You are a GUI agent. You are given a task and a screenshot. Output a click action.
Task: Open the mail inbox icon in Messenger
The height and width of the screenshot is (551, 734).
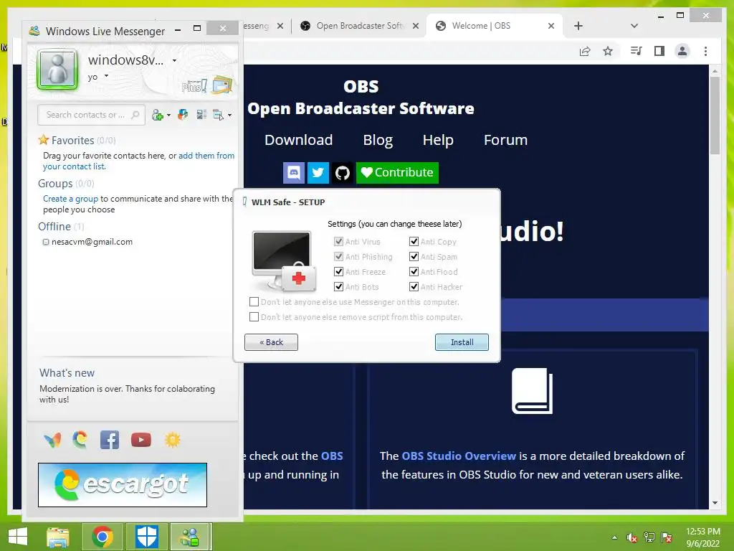[222, 85]
